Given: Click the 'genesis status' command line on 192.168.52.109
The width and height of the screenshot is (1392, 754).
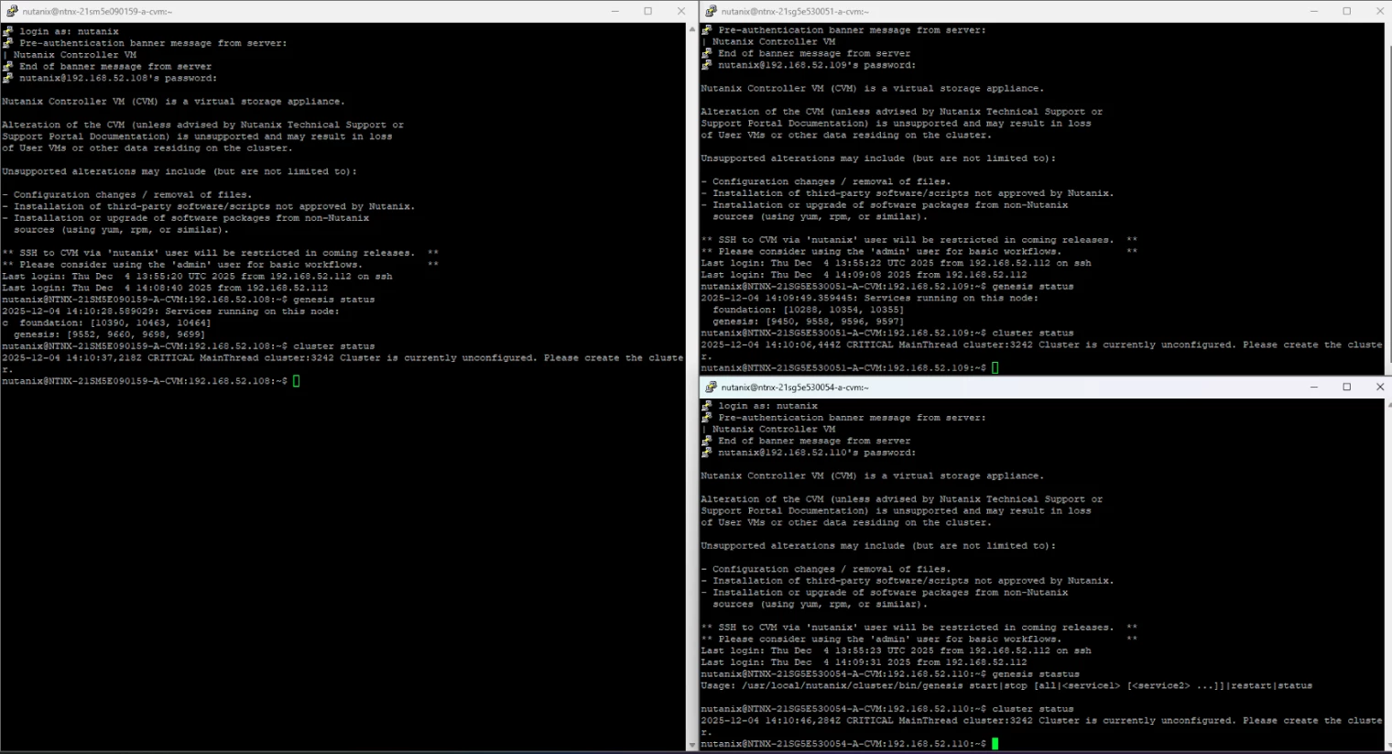Looking at the screenshot, I should click(887, 287).
